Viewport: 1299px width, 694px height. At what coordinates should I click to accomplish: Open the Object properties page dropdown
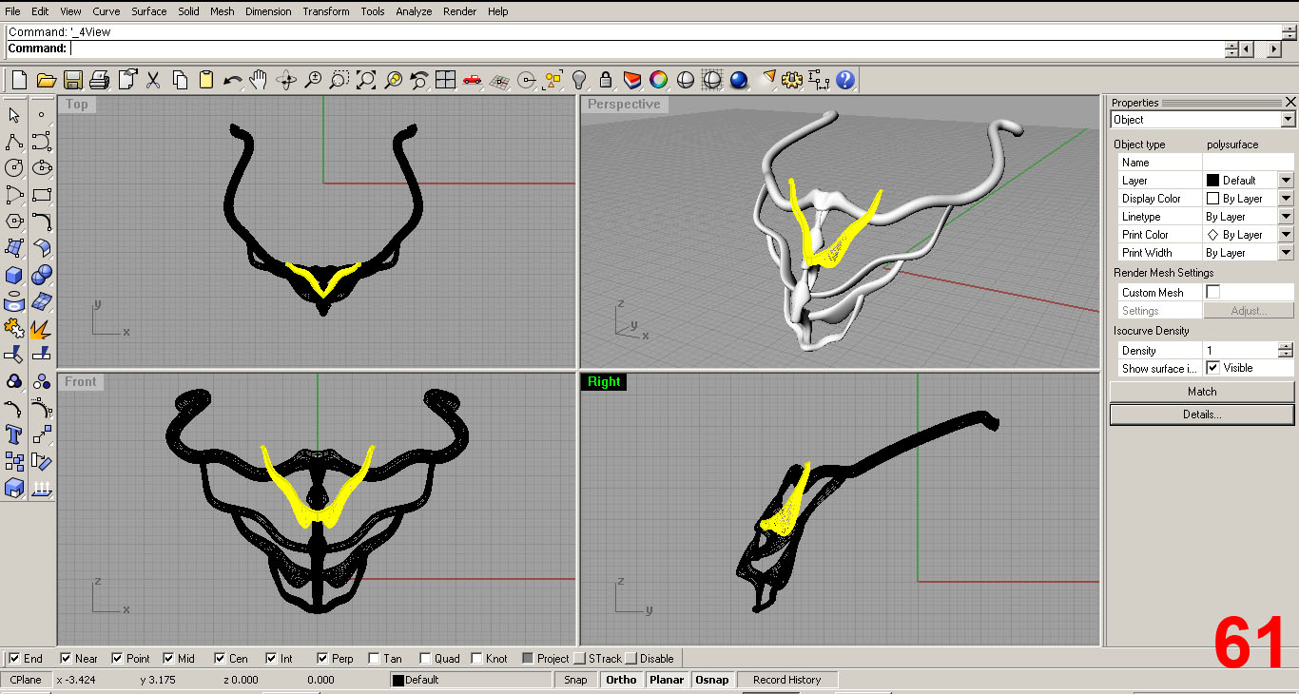[x=1288, y=120]
